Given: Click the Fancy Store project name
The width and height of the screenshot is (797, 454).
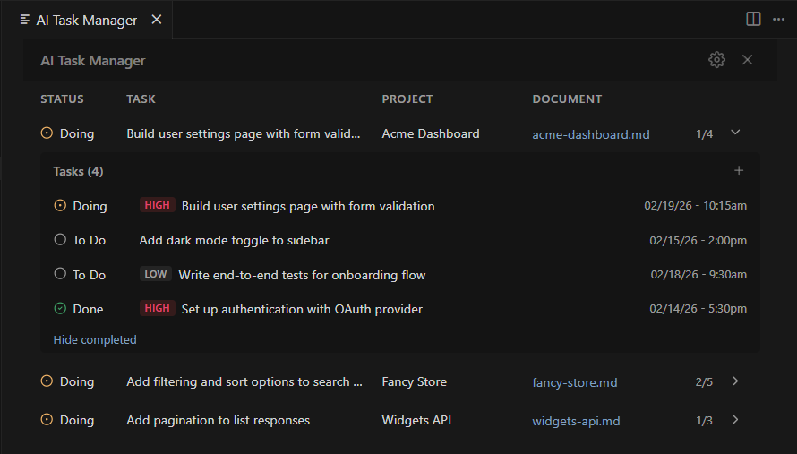Looking at the screenshot, I should (415, 381).
